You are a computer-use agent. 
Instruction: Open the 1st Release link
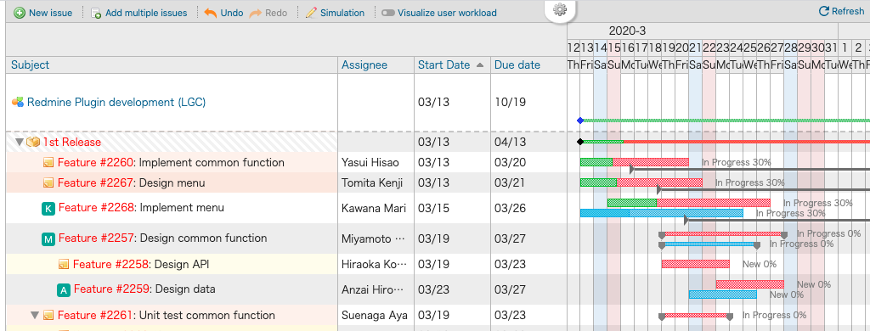click(72, 142)
